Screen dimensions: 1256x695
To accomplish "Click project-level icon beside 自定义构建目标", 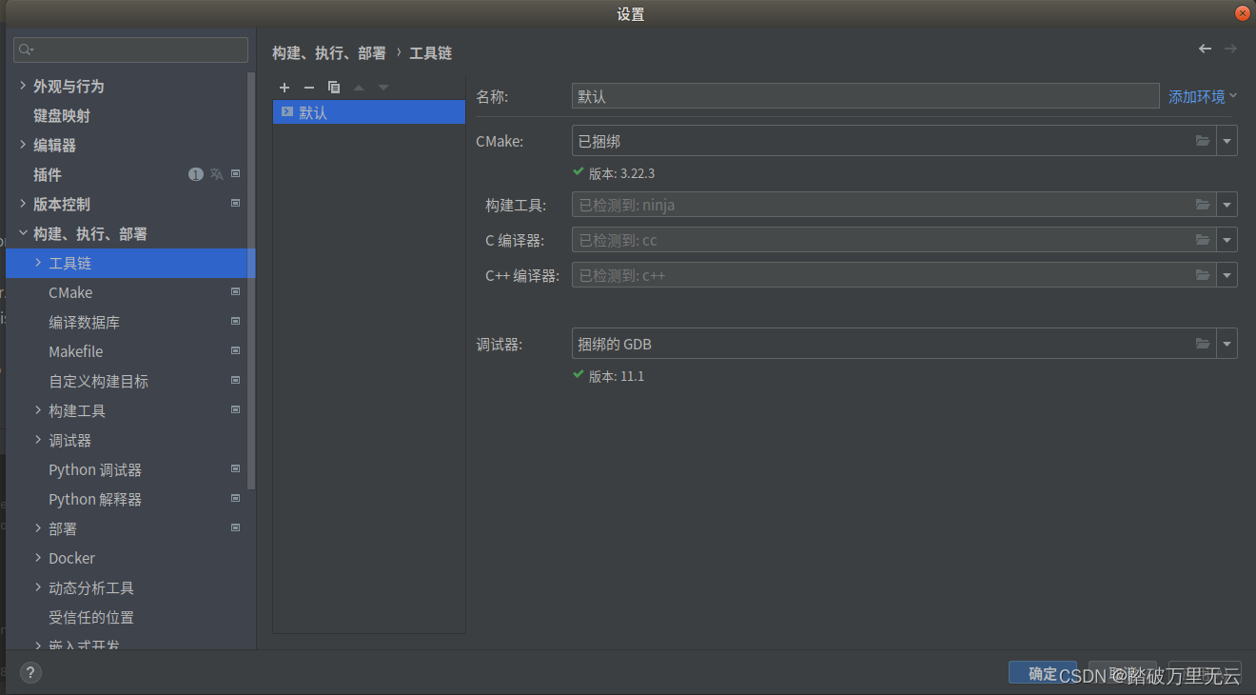I will click(x=235, y=381).
